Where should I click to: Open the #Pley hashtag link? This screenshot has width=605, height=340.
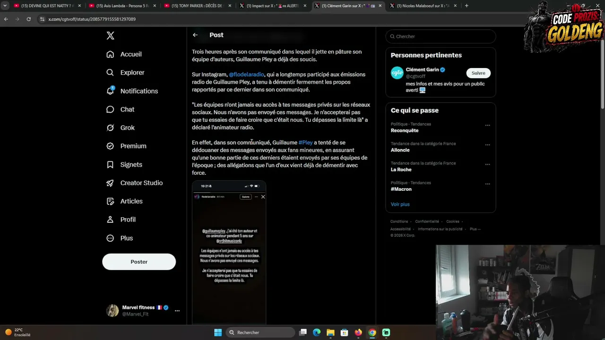point(305,143)
